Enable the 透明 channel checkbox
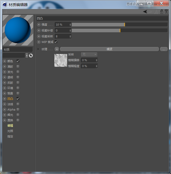The width and height of the screenshot is (171, 174). 18,77
